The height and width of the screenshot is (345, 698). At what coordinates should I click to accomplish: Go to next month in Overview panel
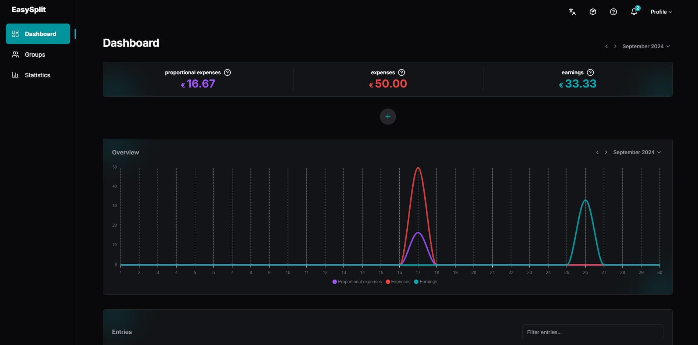606,152
